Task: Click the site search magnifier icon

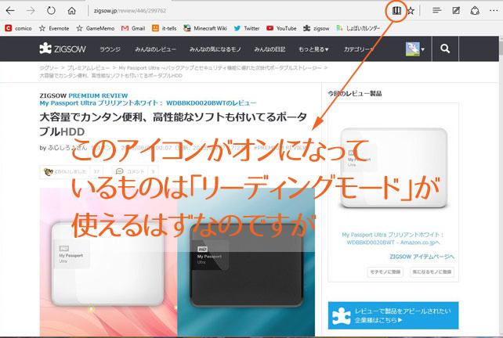Action: [x=445, y=49]
